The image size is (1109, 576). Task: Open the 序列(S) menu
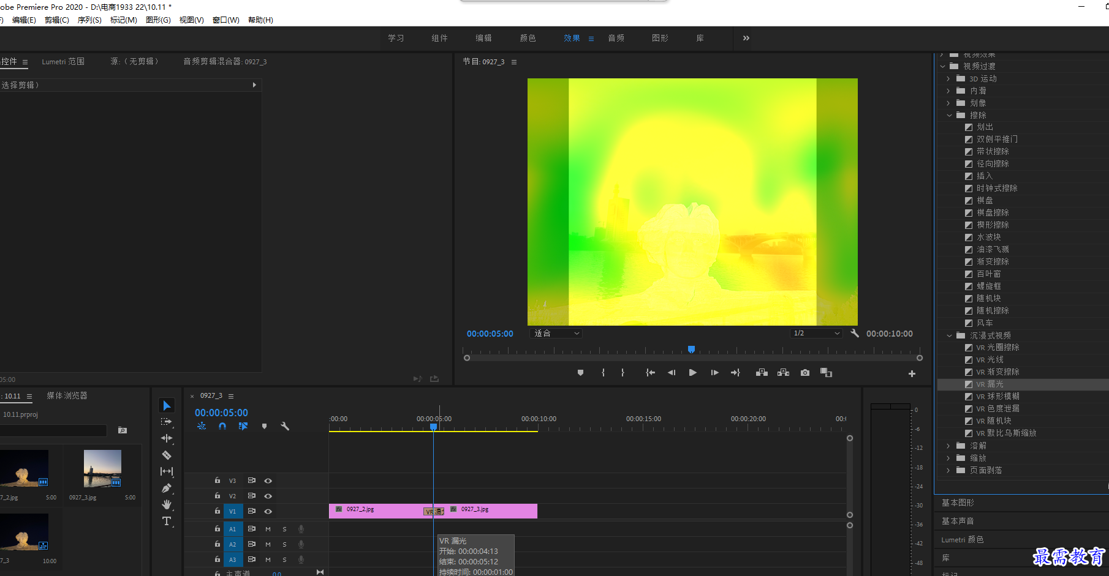[x=89, y=20]
